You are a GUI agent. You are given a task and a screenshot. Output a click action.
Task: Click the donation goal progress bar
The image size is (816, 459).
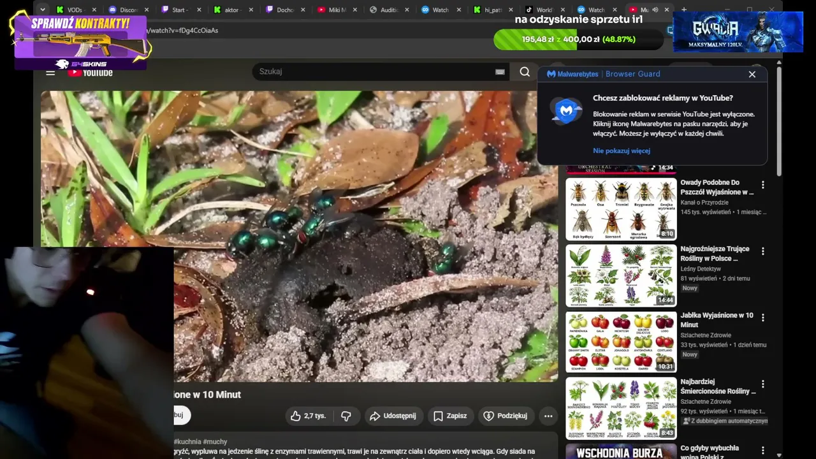[x=578, y=40]
